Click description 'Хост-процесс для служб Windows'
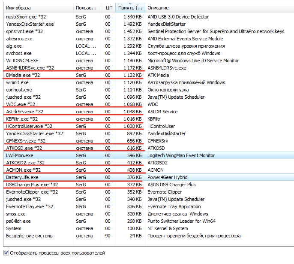Screen dimensions: 294x264 click(x=184, y=53)
